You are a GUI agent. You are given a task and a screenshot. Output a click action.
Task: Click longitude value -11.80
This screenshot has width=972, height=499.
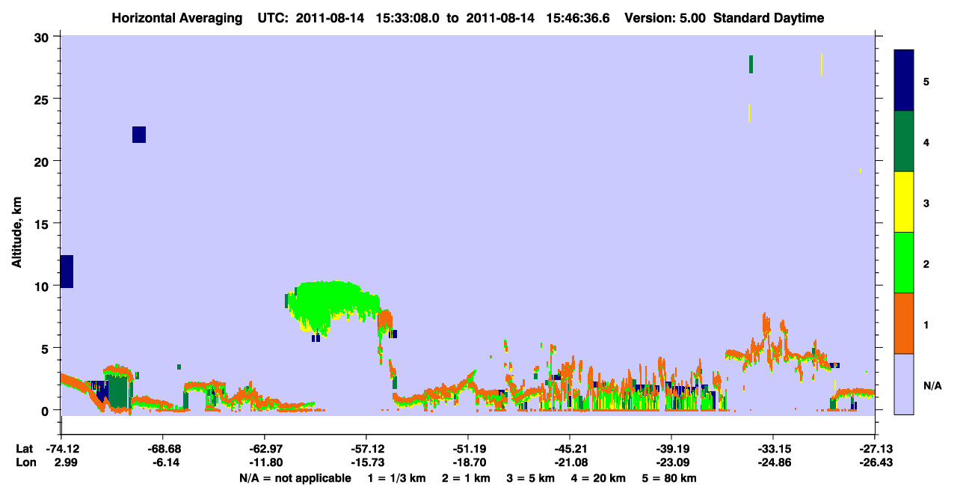(265, 463)
